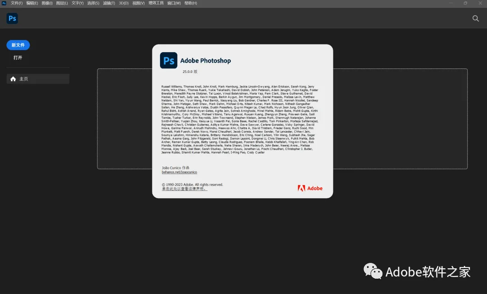Open the 窗口(W) menu
Screen dimensions: 487x294
pos(174,3)
